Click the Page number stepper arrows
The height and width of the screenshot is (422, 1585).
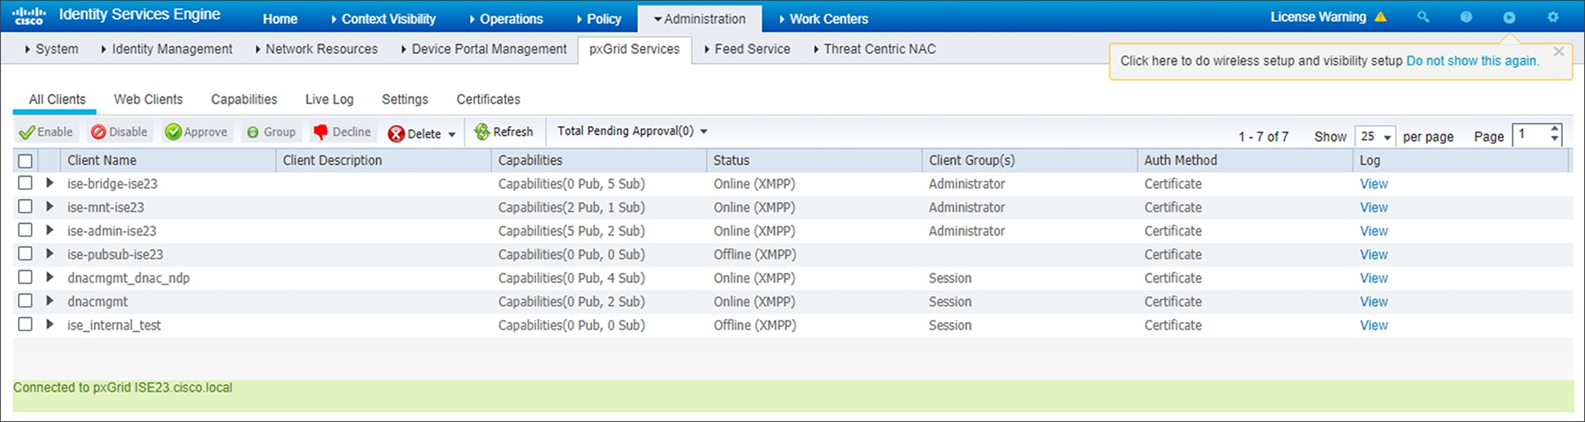point(1555,136)
